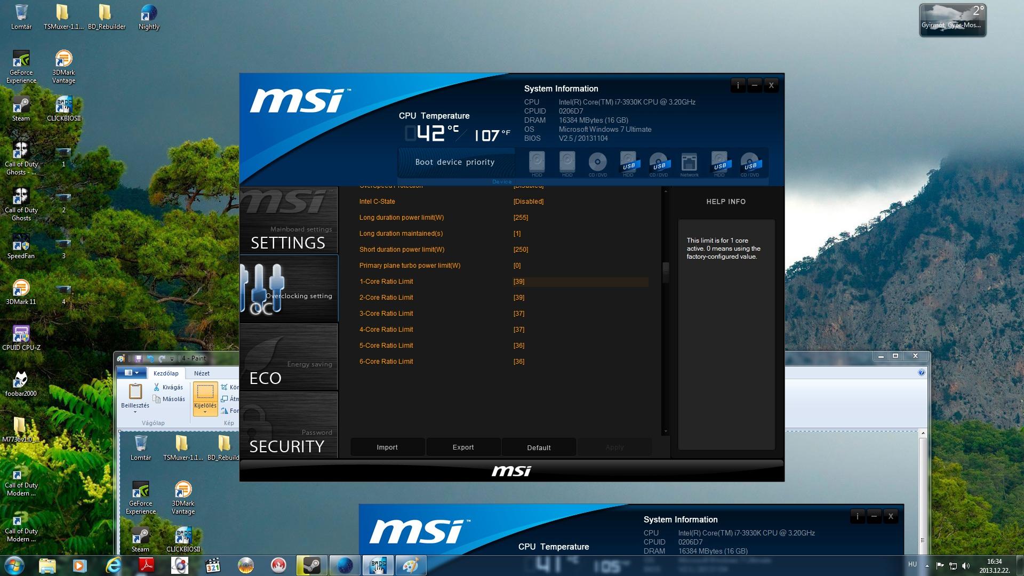Open the Overclocking setting panel
The width and height of the screenshot is (1024, 576).
[x=289, y=289]
